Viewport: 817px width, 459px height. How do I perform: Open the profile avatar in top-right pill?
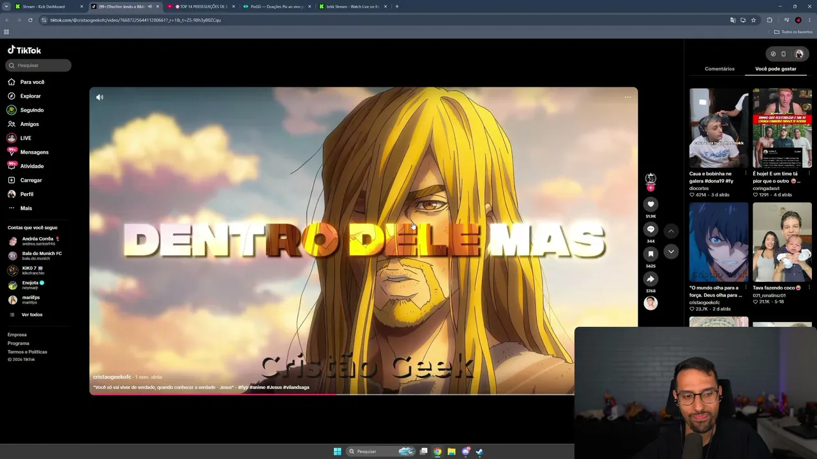798,54
